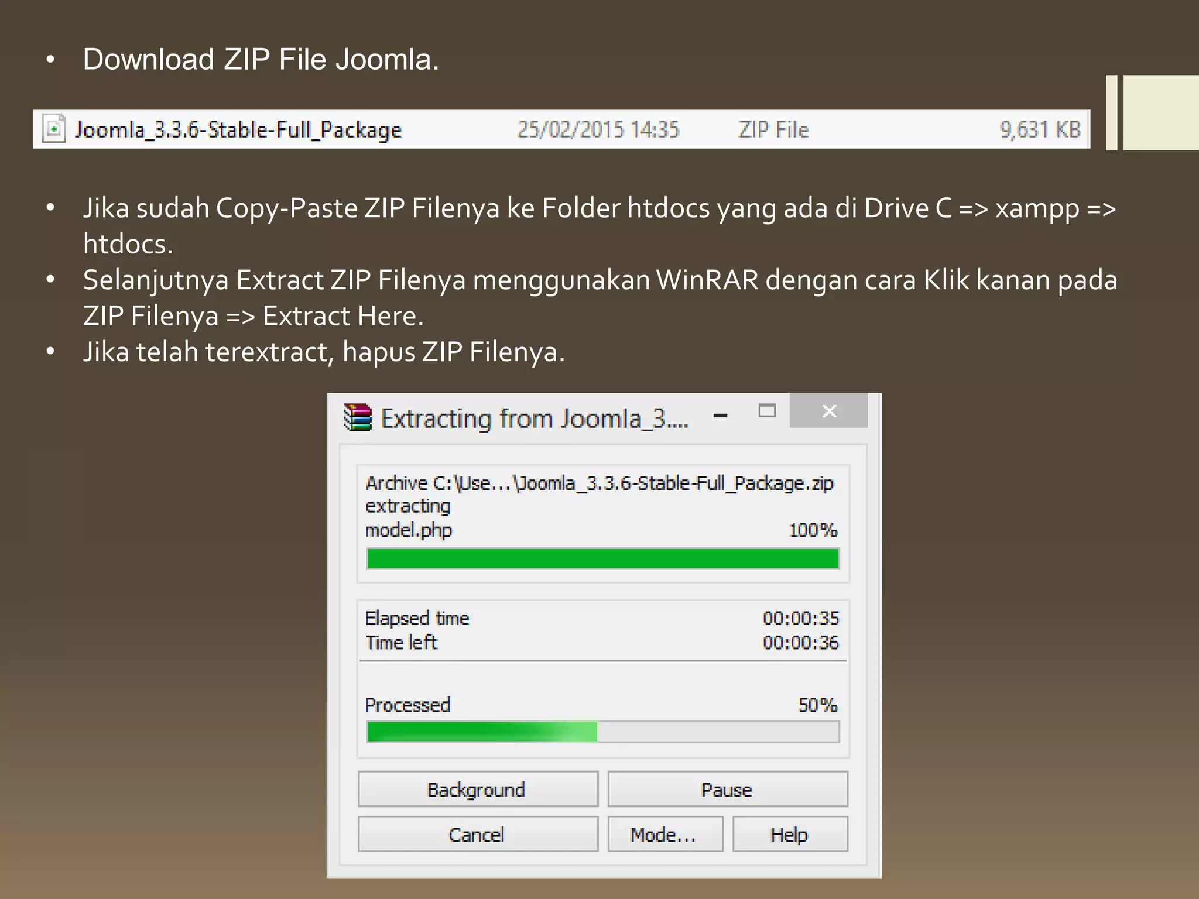Click the Download ZIP File Joomla heading
This screenshot has width=1199, height=899.
pos(261,59)
